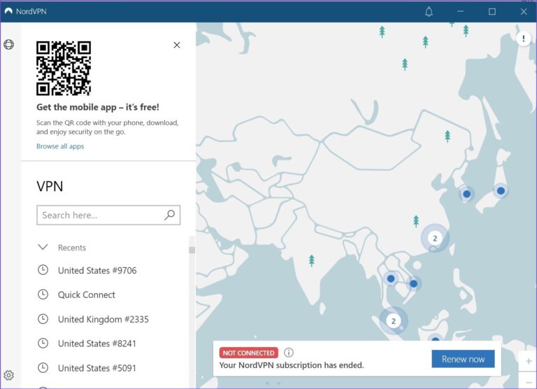The height and width of the screenshot is (389, 537).
Task: Click the clock icon beside Quick Connect
Action: coord(43,295)
